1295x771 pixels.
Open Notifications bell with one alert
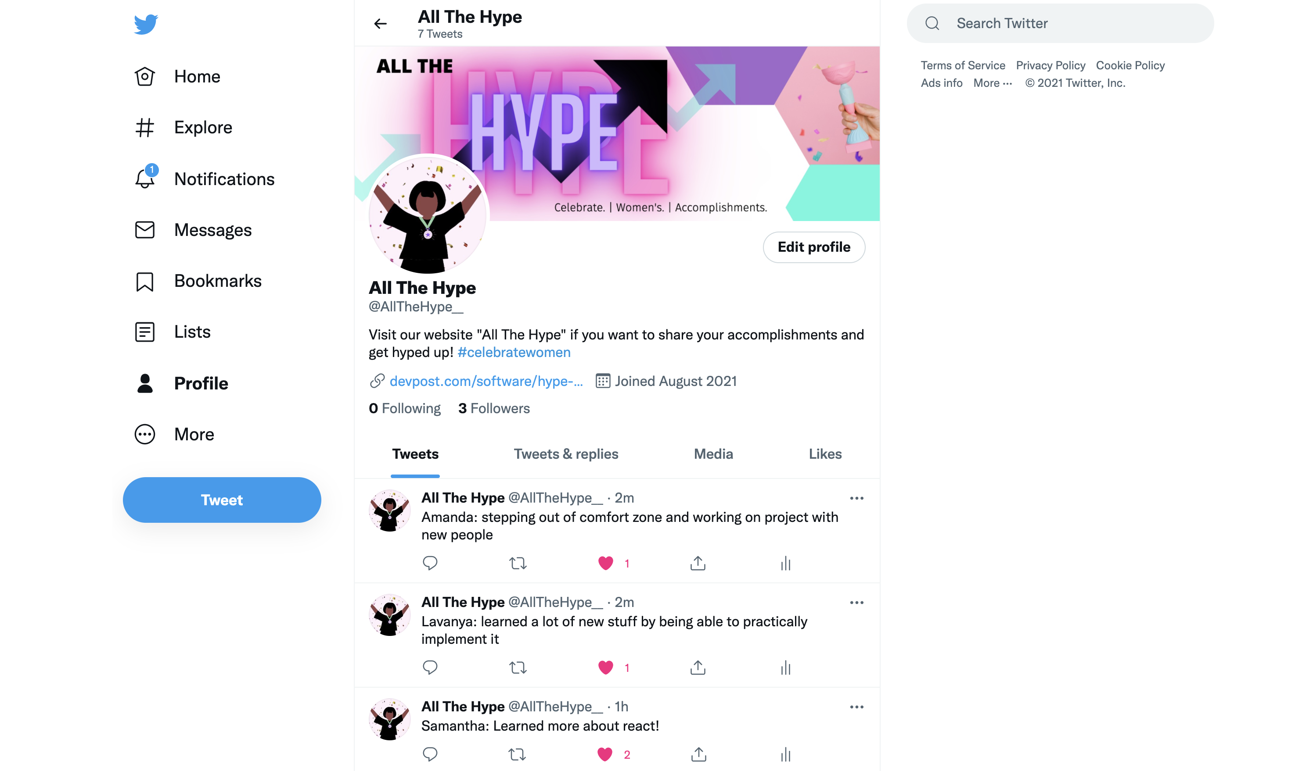[x=145, y=179]
